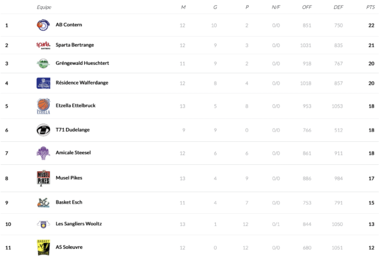The image size is (381, 266).
Task: Click the Résidence Walferdange blue logo
Action: pyautogui.click(x=43, y=83)
